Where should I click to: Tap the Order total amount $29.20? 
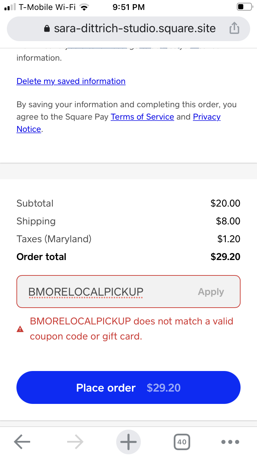click(x=225, y=257)
